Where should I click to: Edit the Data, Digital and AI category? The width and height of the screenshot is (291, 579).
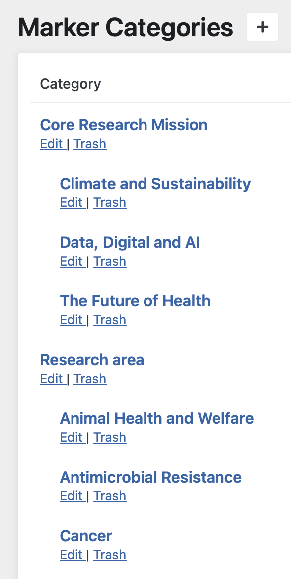tap(70, 261)
